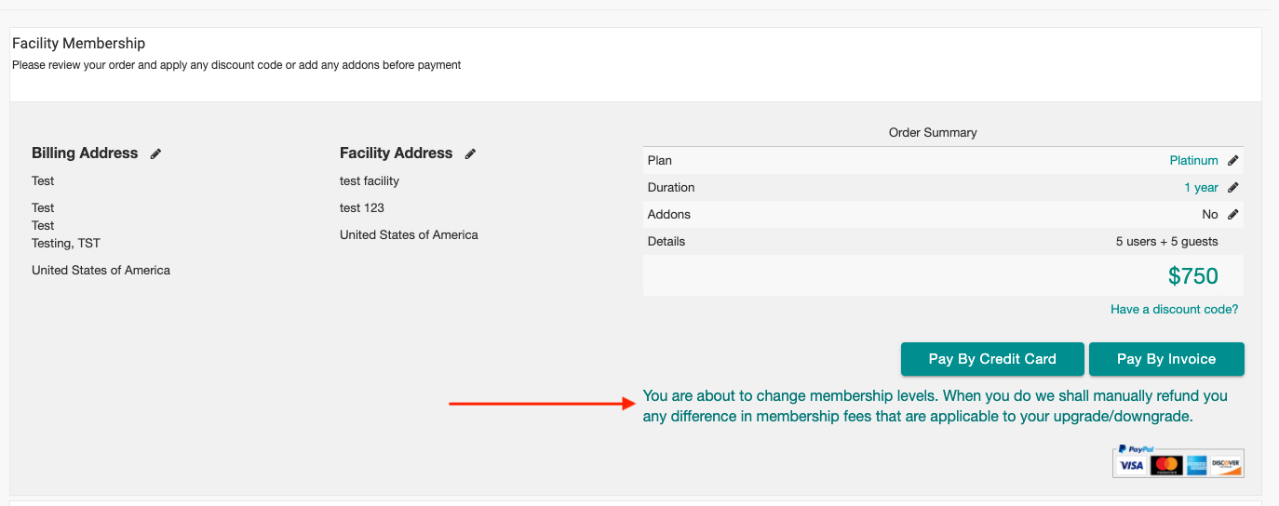
Task: Open the Platinum plan link
Action: 1193,161
